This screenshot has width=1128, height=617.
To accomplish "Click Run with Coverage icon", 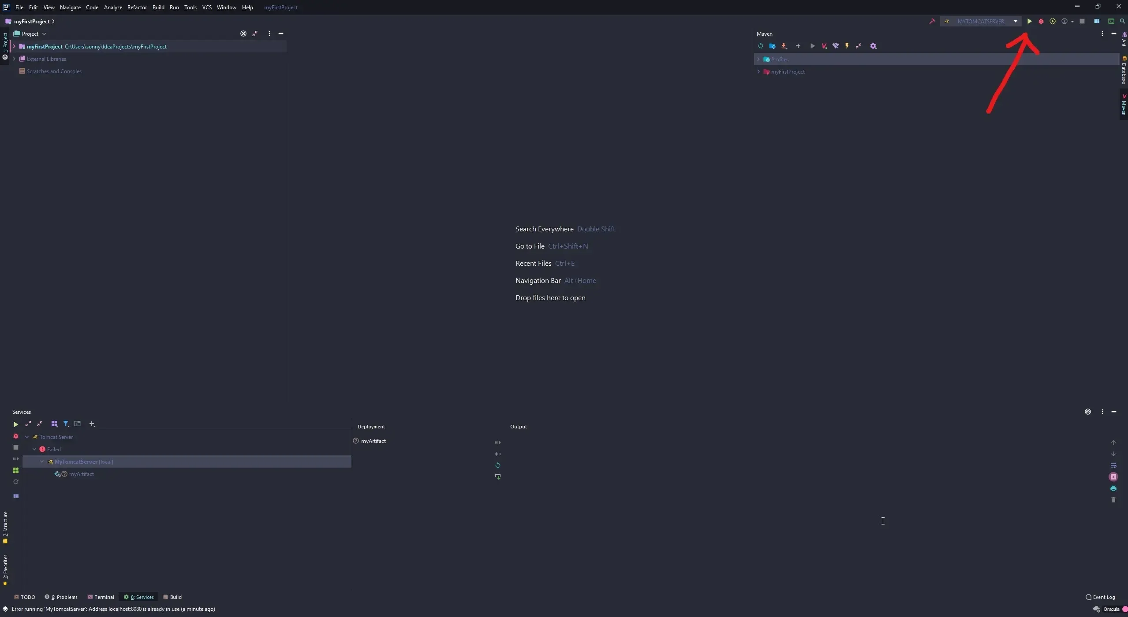I will (x=1052, y=21).
